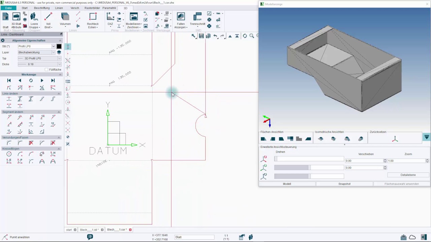Click the undo arrow in drawing toolbar
The image size is (431, 242).
click(x=215, y=36)
